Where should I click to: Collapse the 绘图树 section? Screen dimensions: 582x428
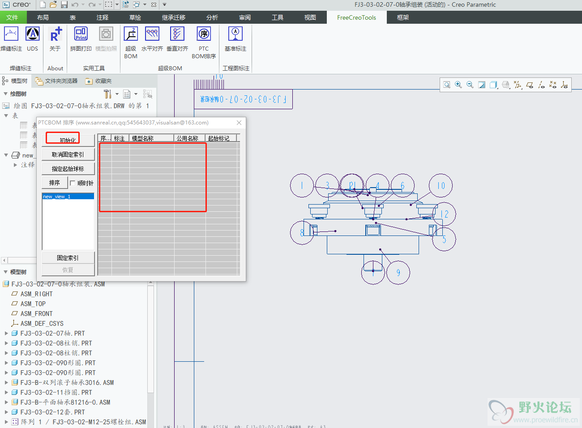pyautogui.click(x=6, y=94)
